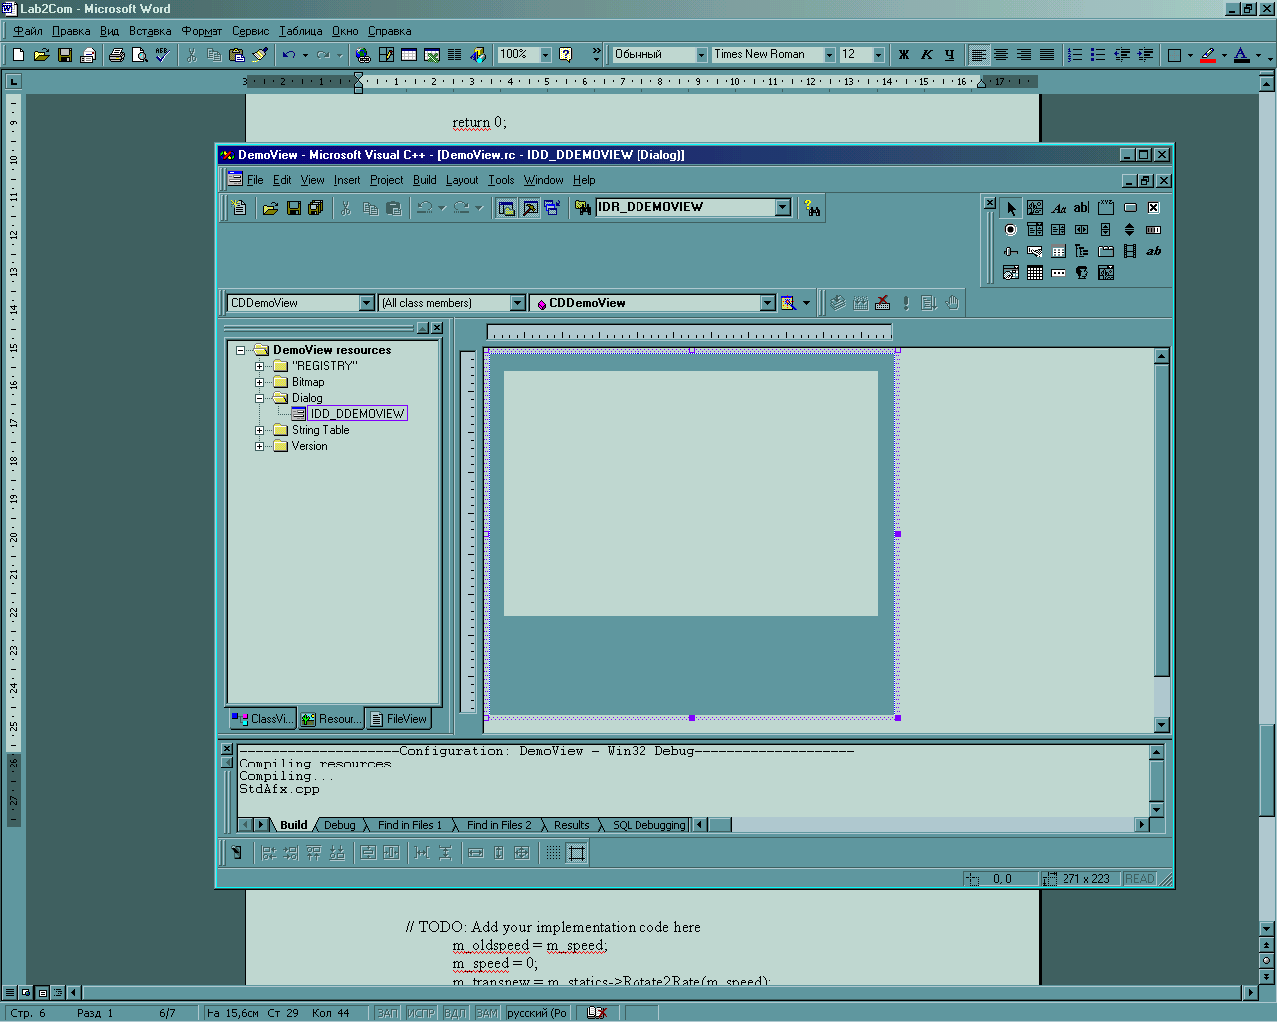Click the Find in Files binoculars icon
Screen dimensions: 1277x1022
coord(583,208)
